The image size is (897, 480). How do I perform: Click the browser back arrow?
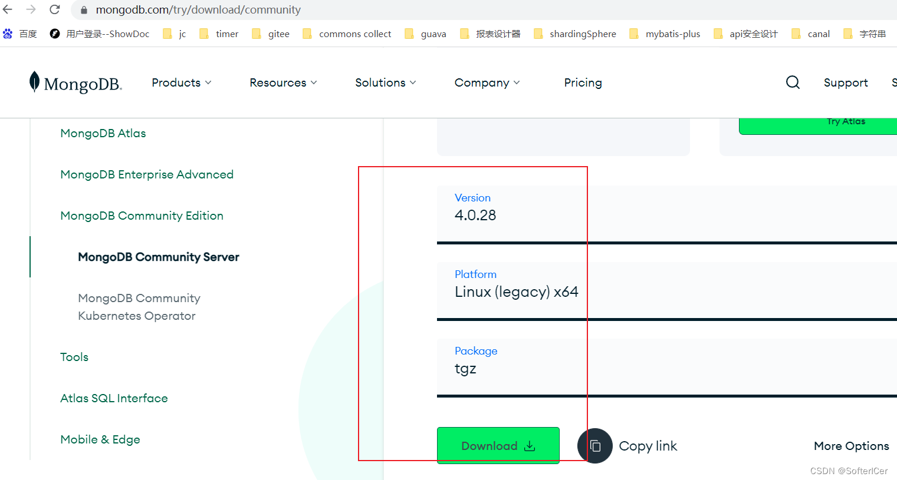pyautogui.click(x=8, y=9)
